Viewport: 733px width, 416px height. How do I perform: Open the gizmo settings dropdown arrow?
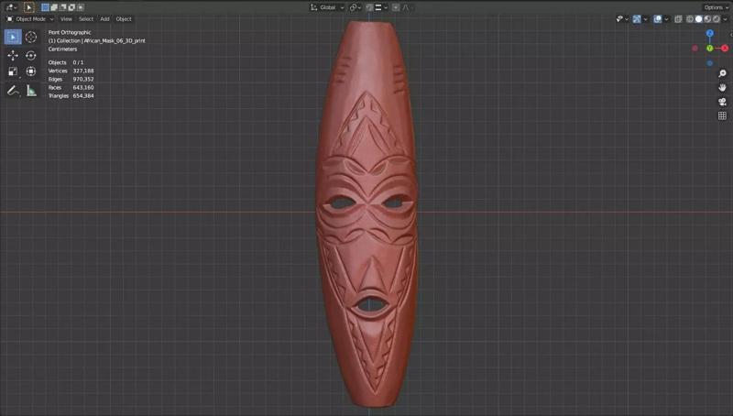point(646,19)
